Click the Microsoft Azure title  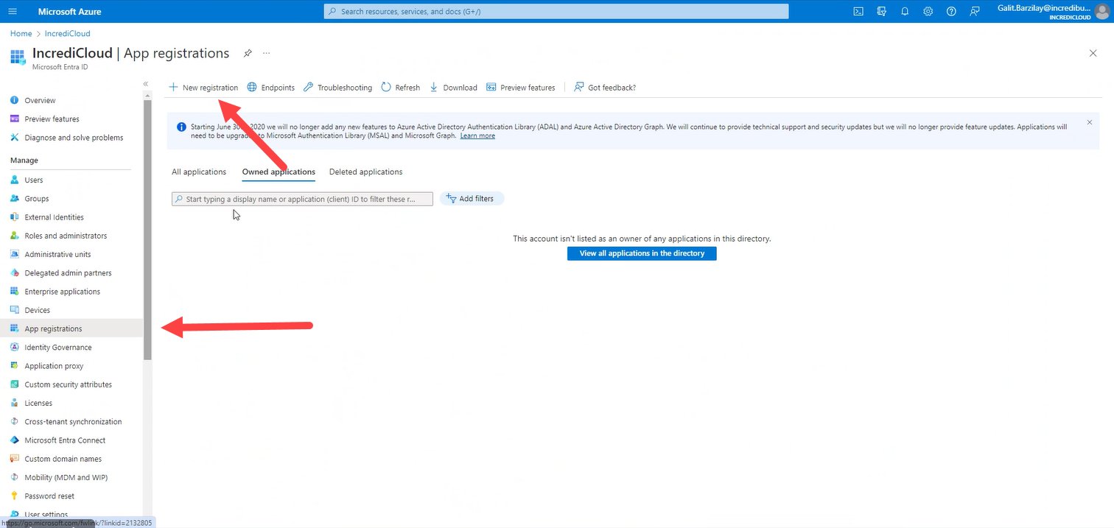(x=69, y=11)
